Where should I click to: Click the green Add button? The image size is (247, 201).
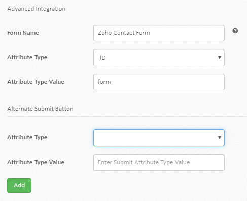(x=19, y=185)
